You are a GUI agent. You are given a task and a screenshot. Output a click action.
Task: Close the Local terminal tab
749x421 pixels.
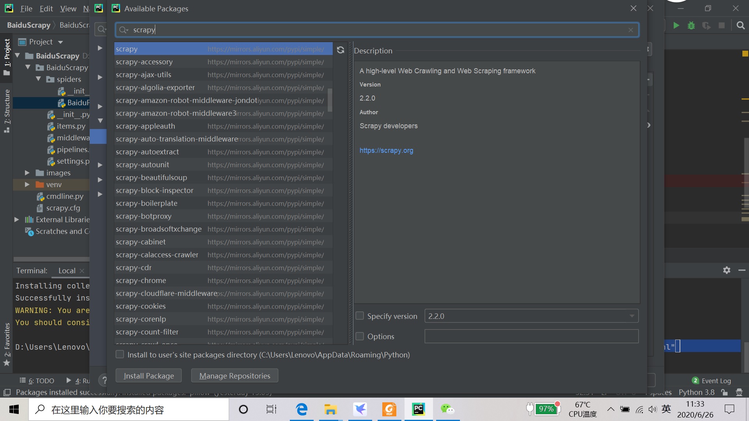pyautogui.click(x=82, y=271)
